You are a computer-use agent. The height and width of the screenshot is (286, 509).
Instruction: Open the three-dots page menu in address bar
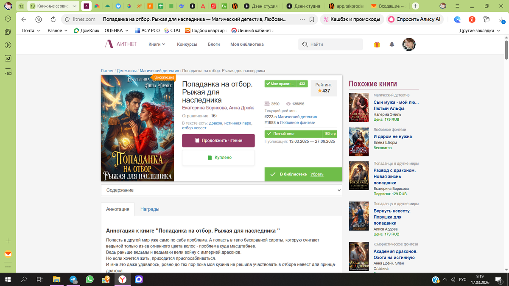point(302,19)
